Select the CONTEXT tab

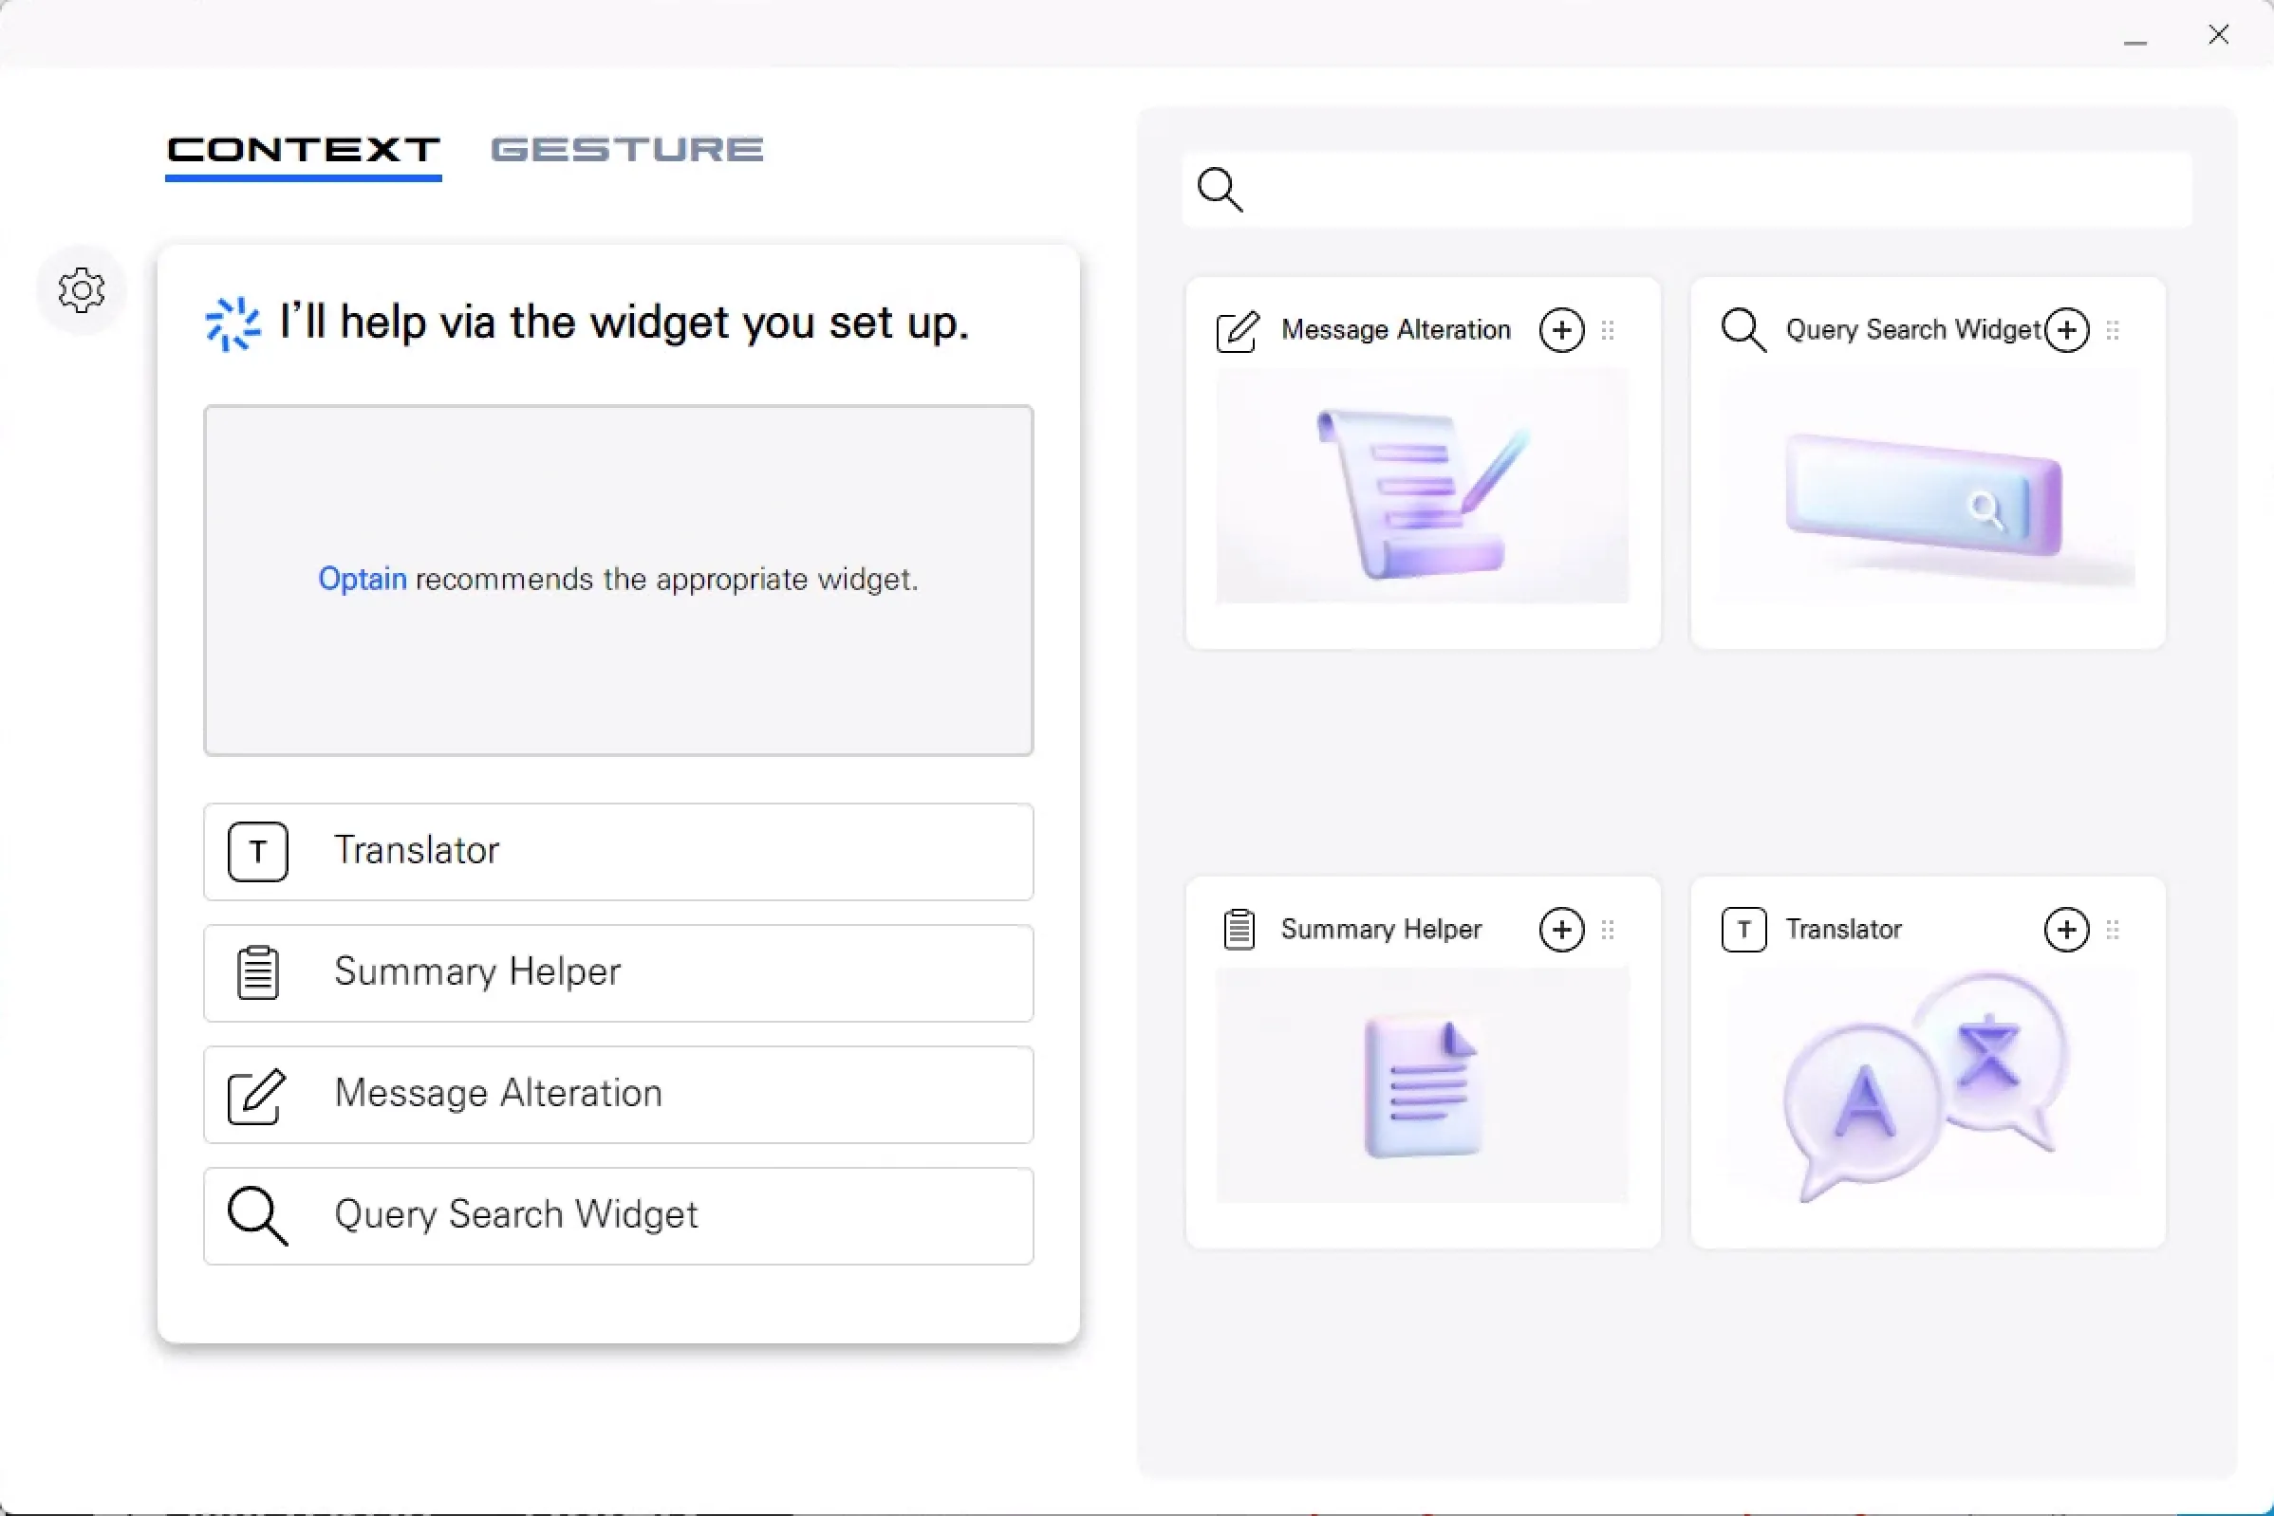(x=303, y=150)
